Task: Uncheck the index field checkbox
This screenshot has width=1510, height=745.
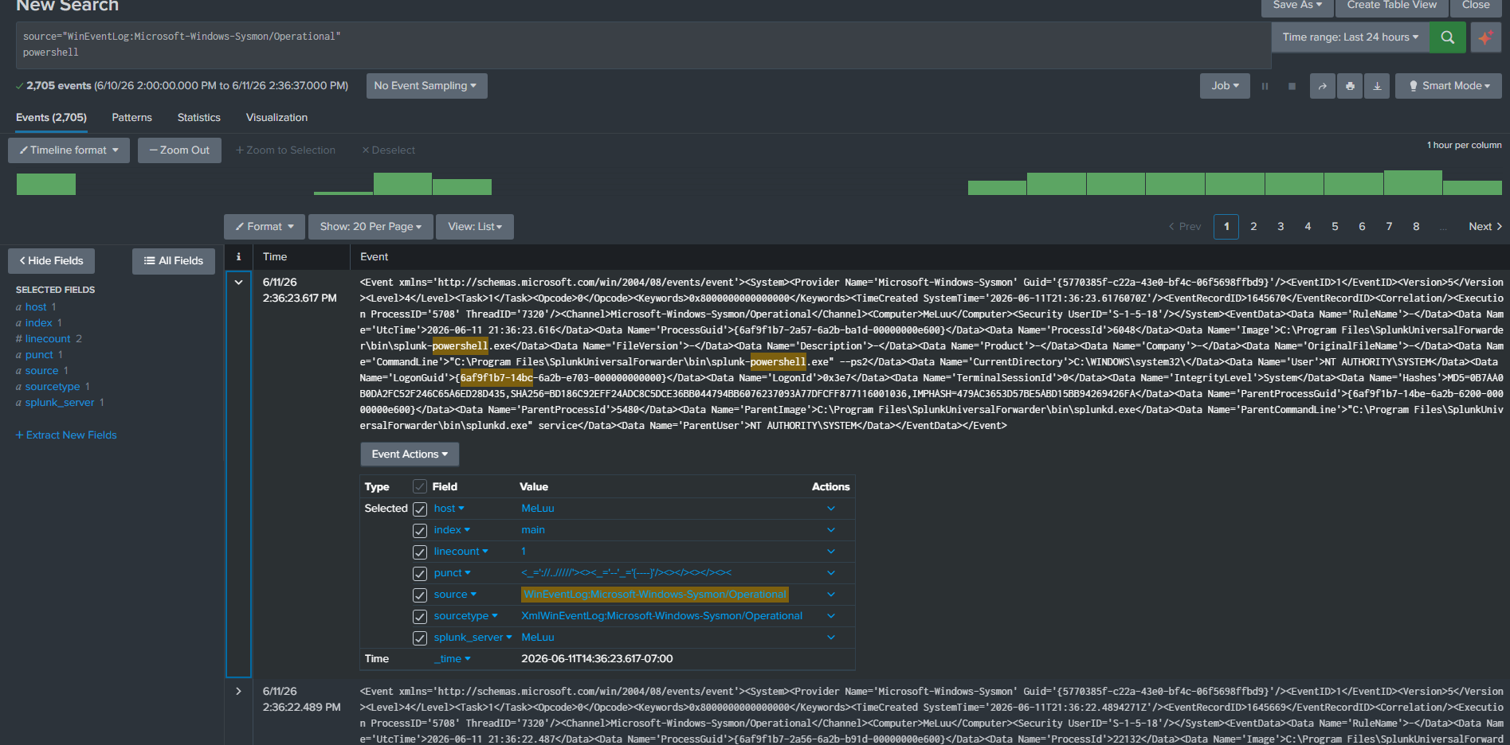Action: (x=420, y=531)
